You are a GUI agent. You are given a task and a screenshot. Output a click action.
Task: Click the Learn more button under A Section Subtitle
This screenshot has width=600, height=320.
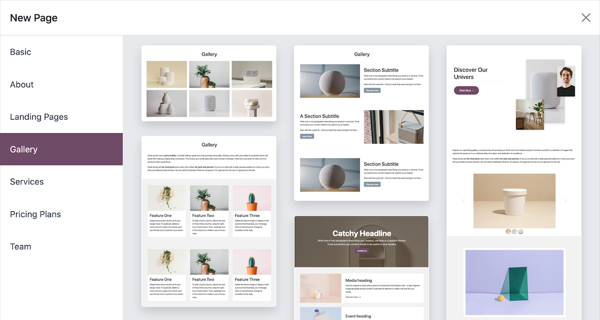pyautogui.click(x=307, y=136)
